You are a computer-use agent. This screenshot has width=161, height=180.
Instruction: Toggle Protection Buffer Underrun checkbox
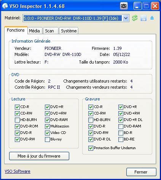[91, 148]
